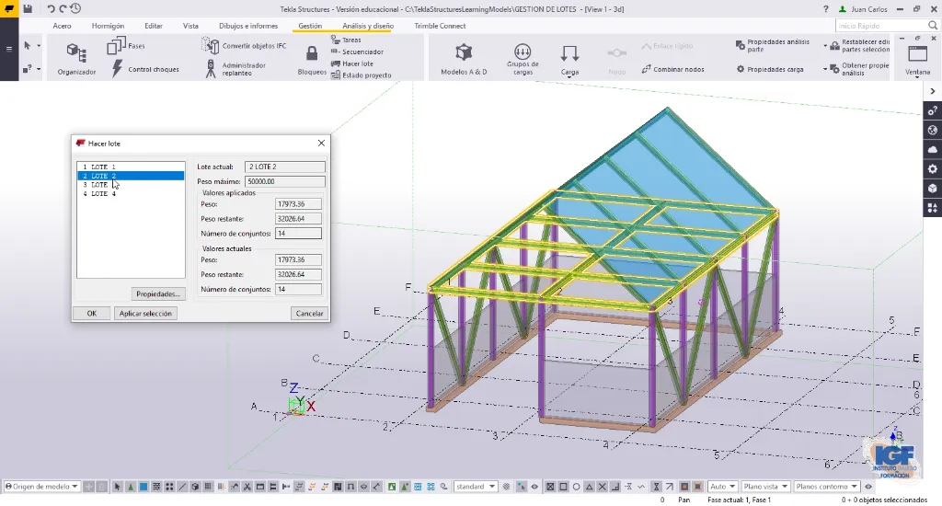Toggle snap to midpoints triangle switch
The height and width of the screenshot is (506, 942).
(590, 487)
